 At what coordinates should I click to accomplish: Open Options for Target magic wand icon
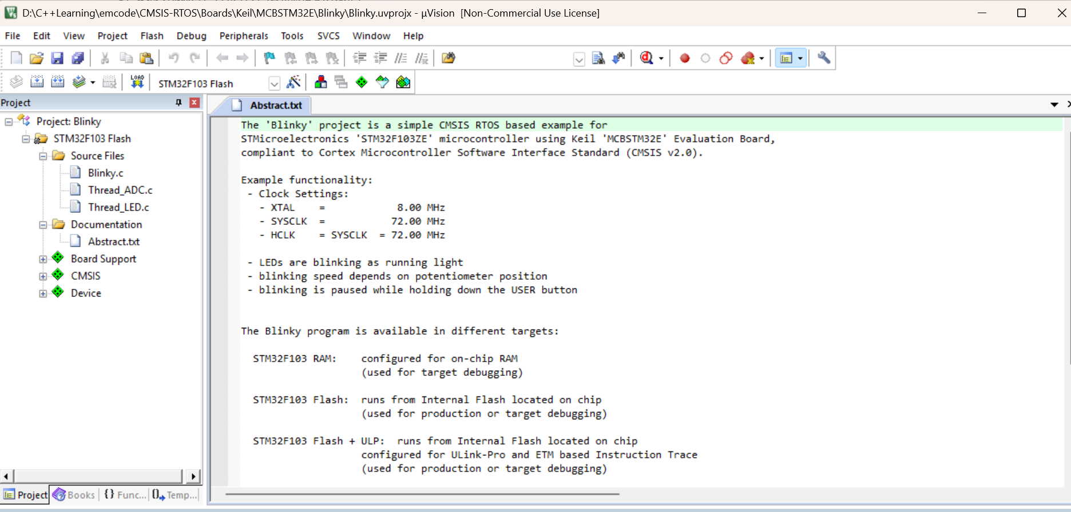point(293,82)
